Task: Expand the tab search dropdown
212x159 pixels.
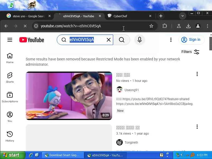Action: click(183, 16)
